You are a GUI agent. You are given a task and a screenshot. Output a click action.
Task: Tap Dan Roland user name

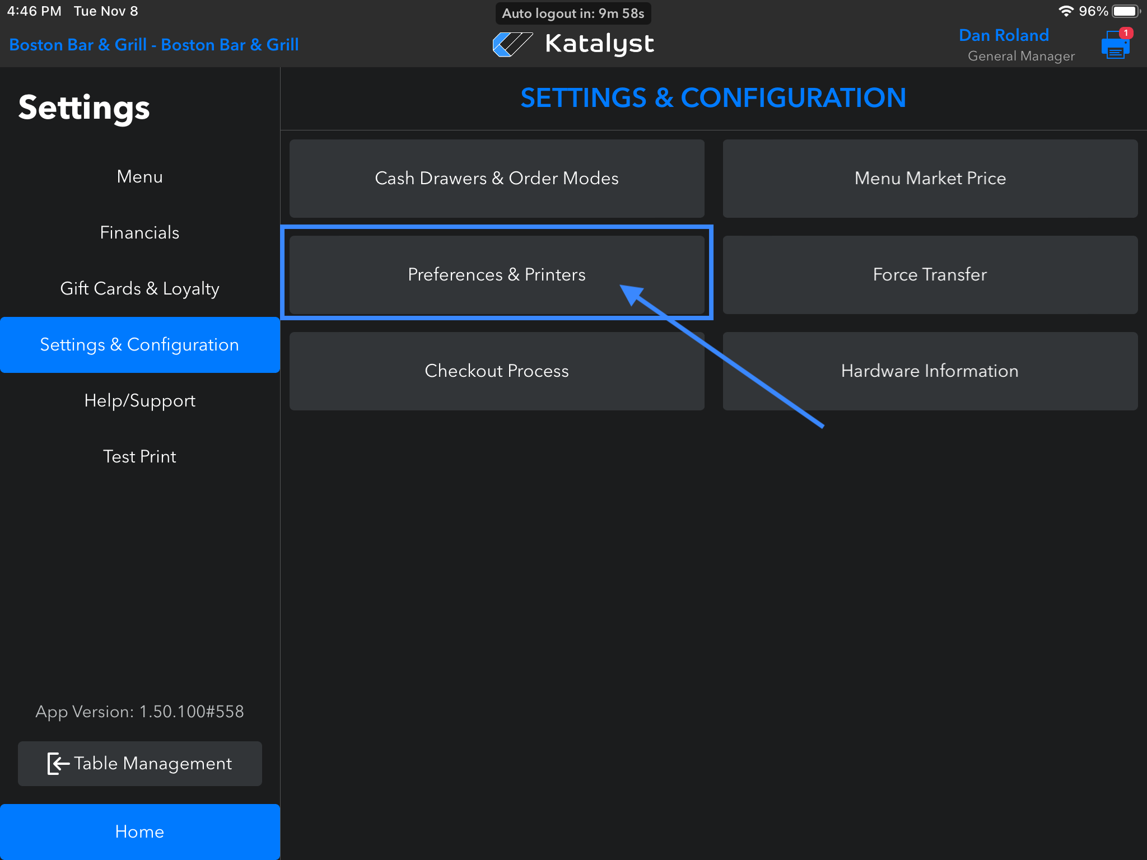(x=1003, y=35)
